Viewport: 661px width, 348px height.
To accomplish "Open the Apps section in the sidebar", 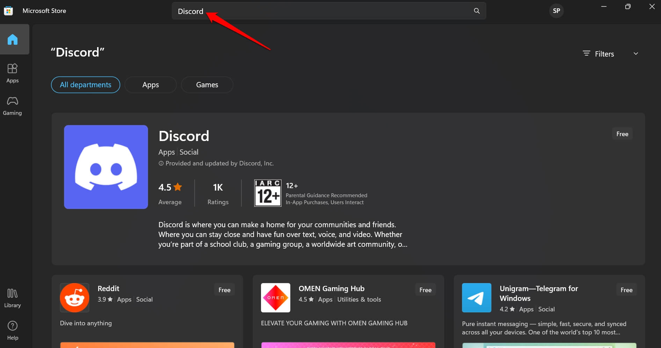I will 13,73.
